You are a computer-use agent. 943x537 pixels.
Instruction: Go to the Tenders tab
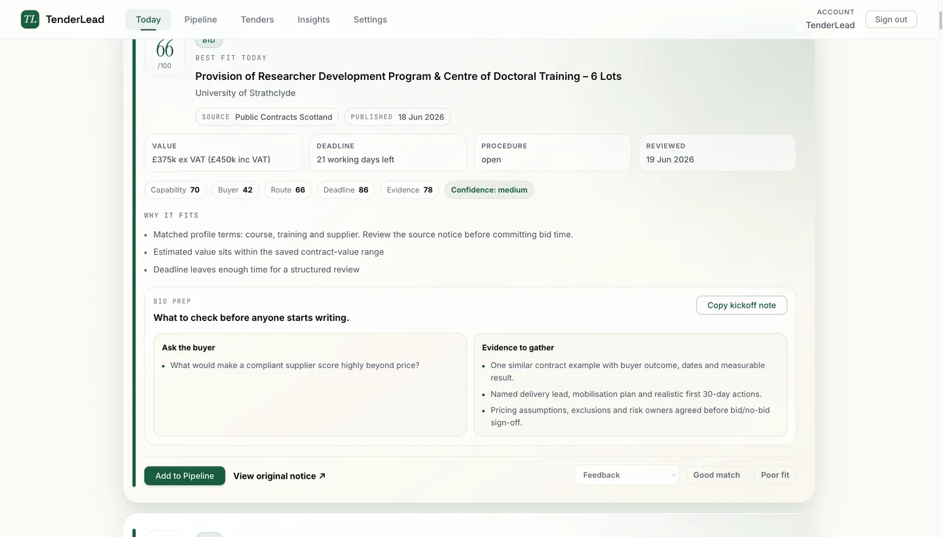[x=257, y=20]
